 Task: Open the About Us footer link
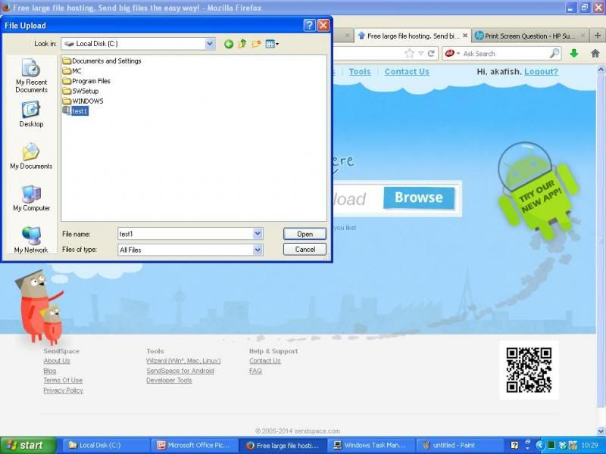coord(57,361)
